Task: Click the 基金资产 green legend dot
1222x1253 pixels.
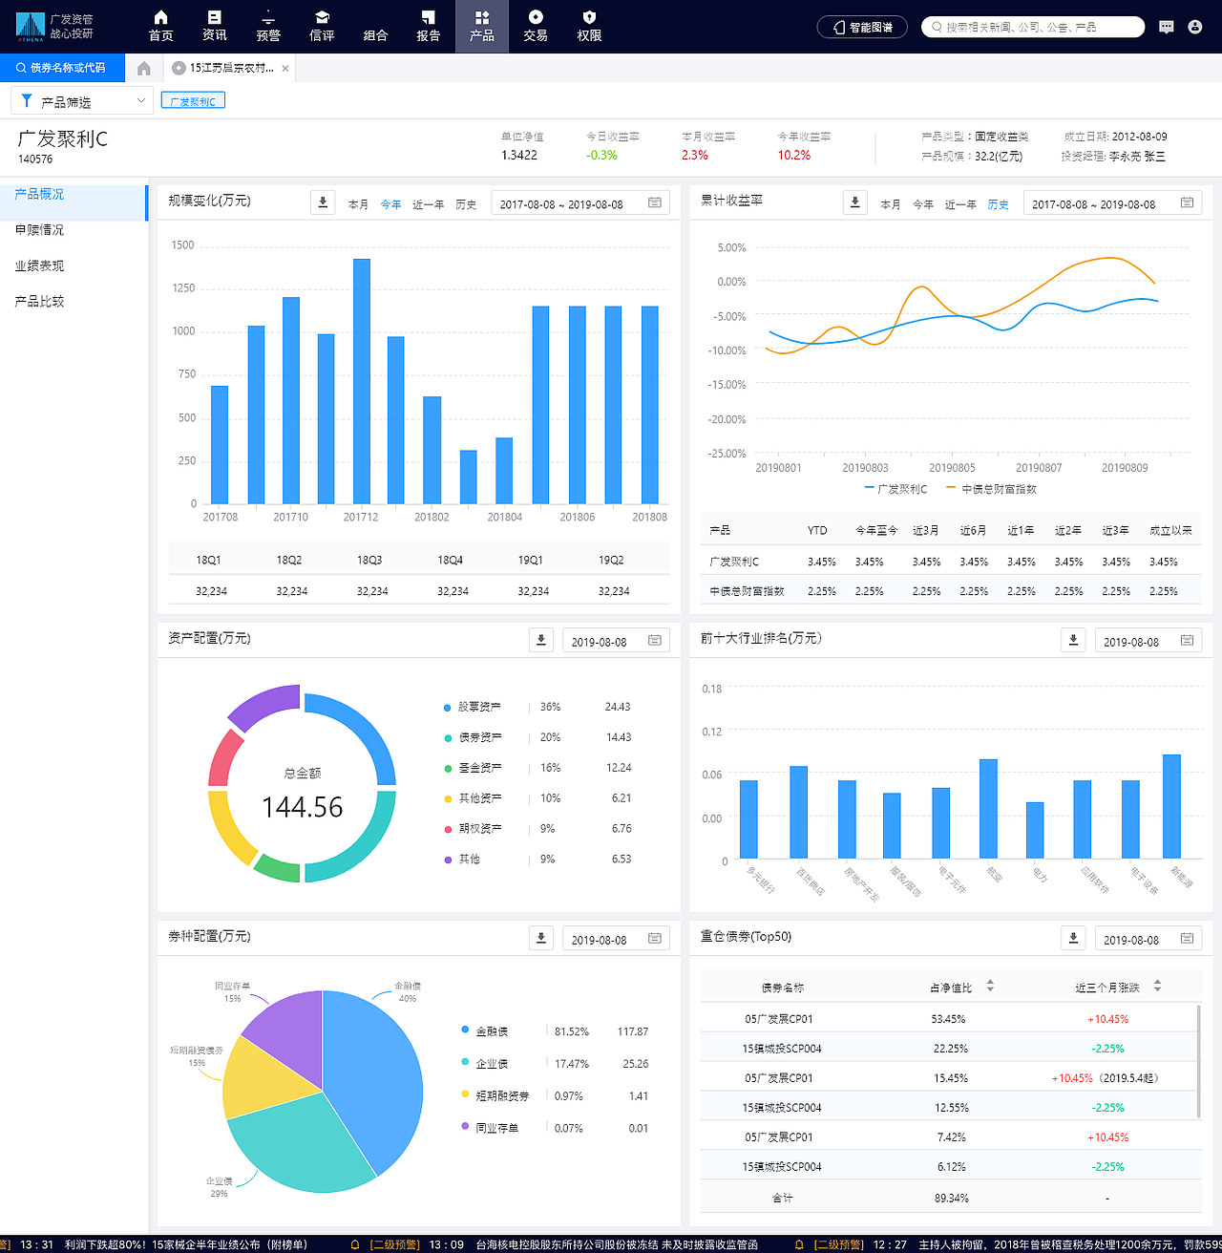Action: click(x=447, y=769)
